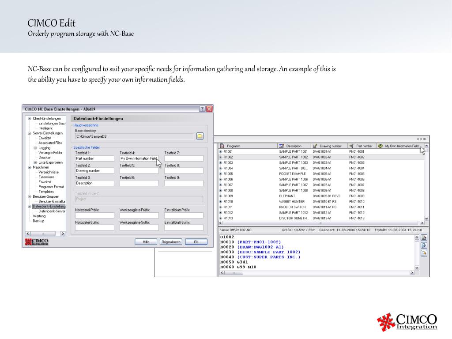Viewport: 452px width, 339px height.
Task: Click the Werkzeugliste-Suffix input field
Action: (x=139, y=228)
